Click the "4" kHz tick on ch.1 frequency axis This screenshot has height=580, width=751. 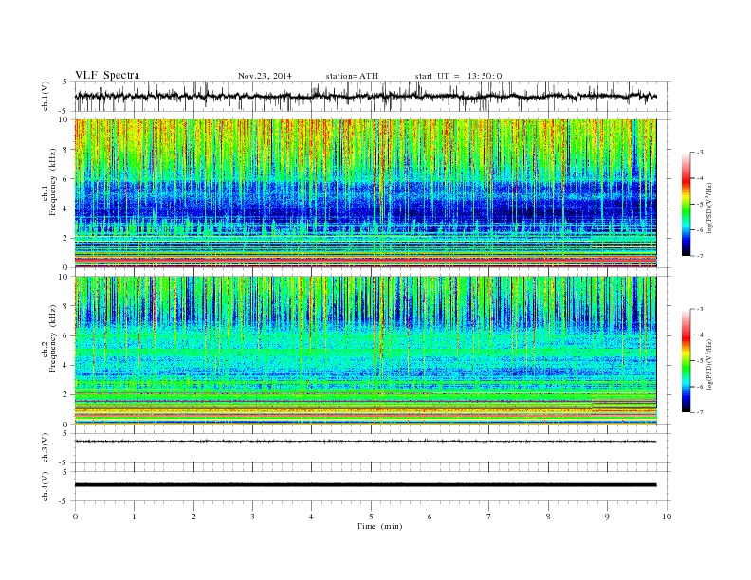[66, 208]
